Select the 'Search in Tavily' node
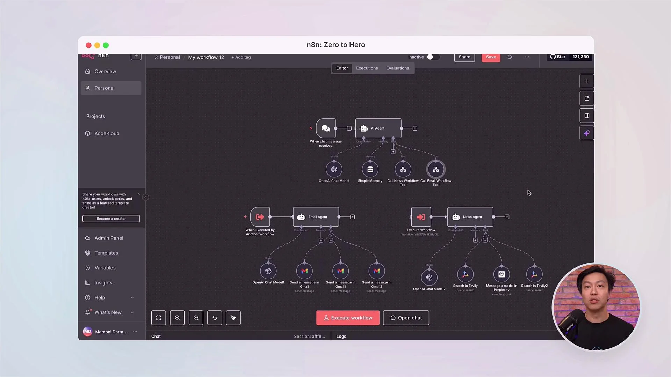 (466, 274)
